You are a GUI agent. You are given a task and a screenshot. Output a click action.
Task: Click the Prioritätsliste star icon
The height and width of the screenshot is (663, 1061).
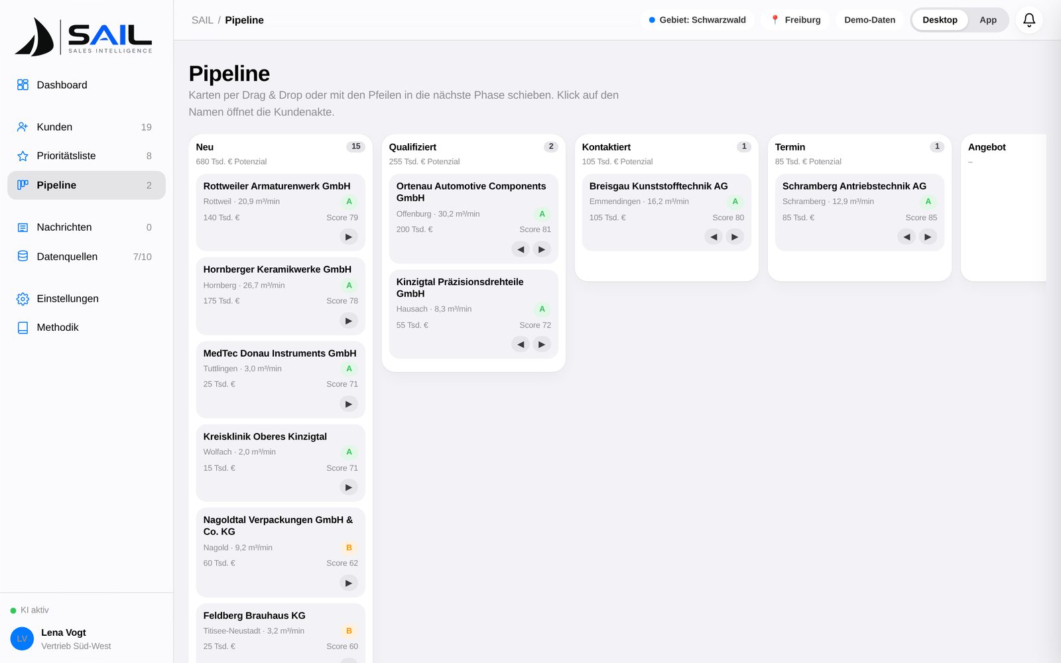coord(23,156)
